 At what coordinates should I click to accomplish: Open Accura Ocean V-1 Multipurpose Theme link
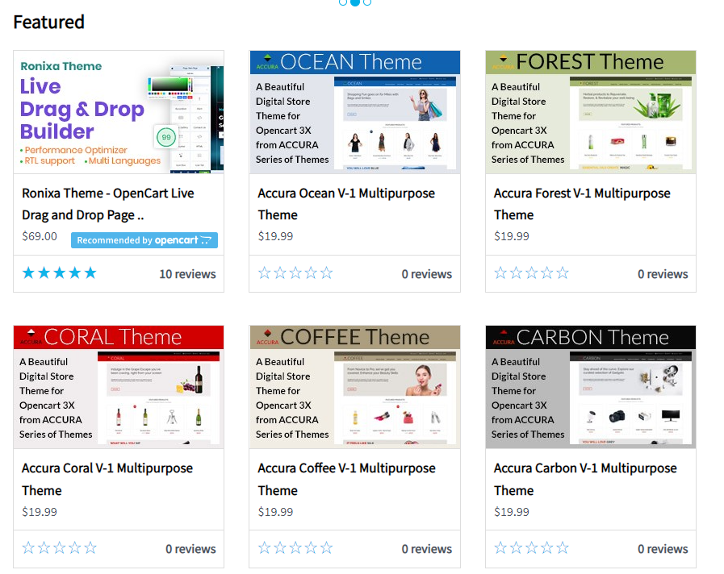tap(346, 204)
